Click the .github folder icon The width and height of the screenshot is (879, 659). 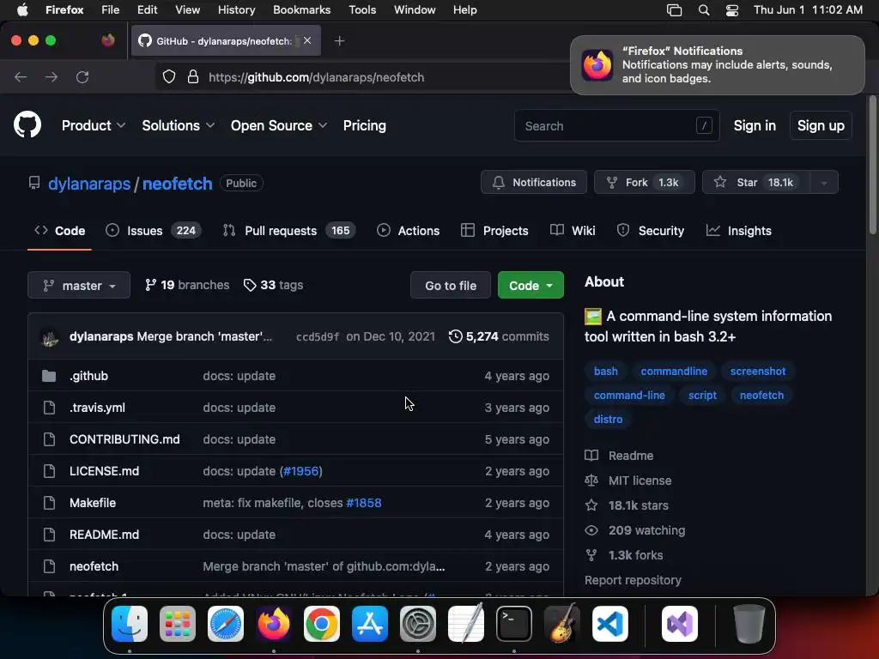tap(49, 376)
